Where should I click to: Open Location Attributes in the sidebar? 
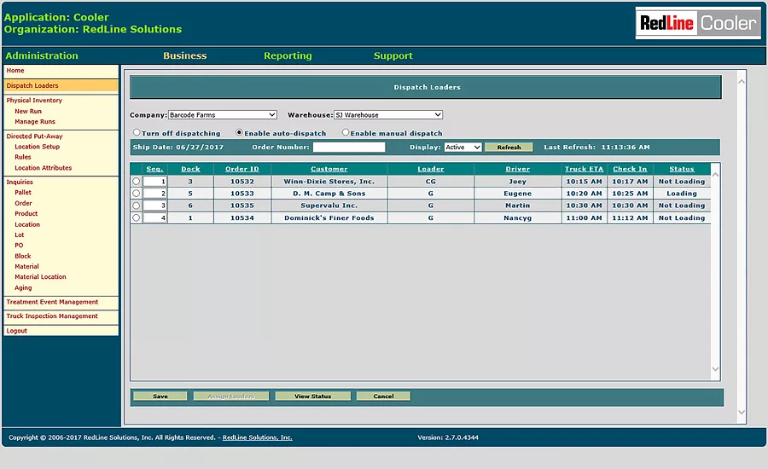[x=44, y=168]
